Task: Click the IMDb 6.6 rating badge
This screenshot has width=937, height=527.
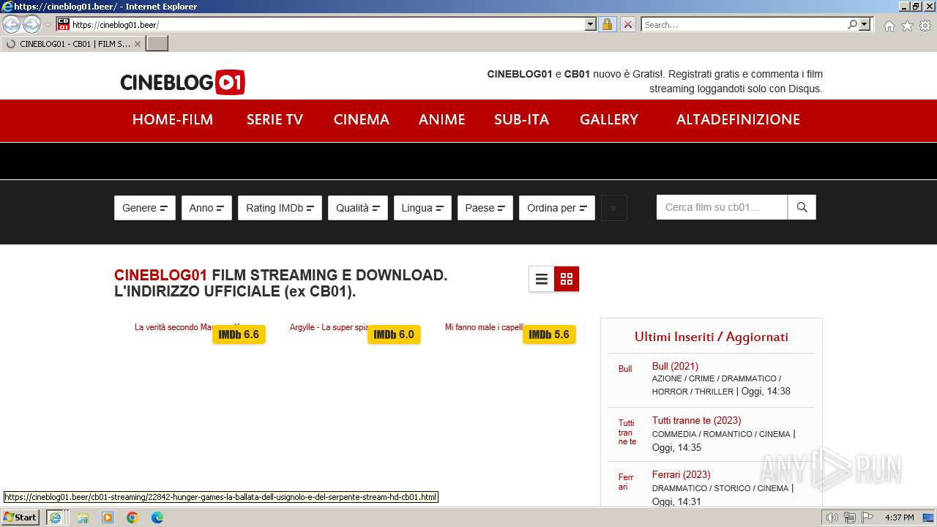Action: (x=239, y=334)
